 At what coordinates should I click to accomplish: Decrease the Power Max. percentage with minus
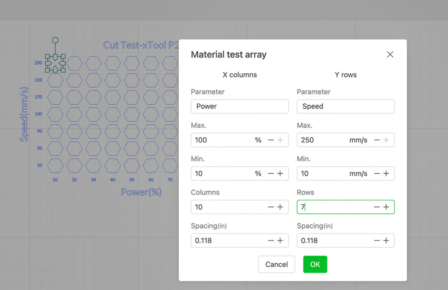(x=271, y=140)
